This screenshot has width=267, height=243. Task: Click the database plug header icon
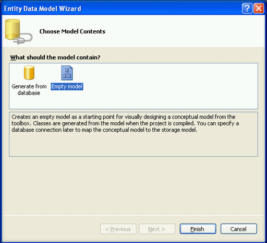click(19, 31)
